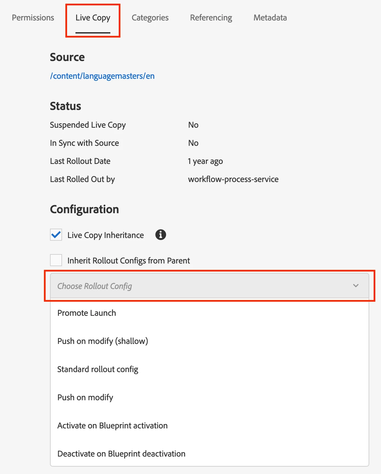The height and width of the screenshot is (474, 381).
Task: Select Standard rollout config option
Action: coord(98,369)
